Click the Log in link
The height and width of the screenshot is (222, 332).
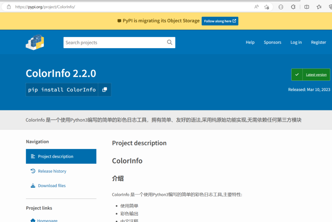coord(296,42)
